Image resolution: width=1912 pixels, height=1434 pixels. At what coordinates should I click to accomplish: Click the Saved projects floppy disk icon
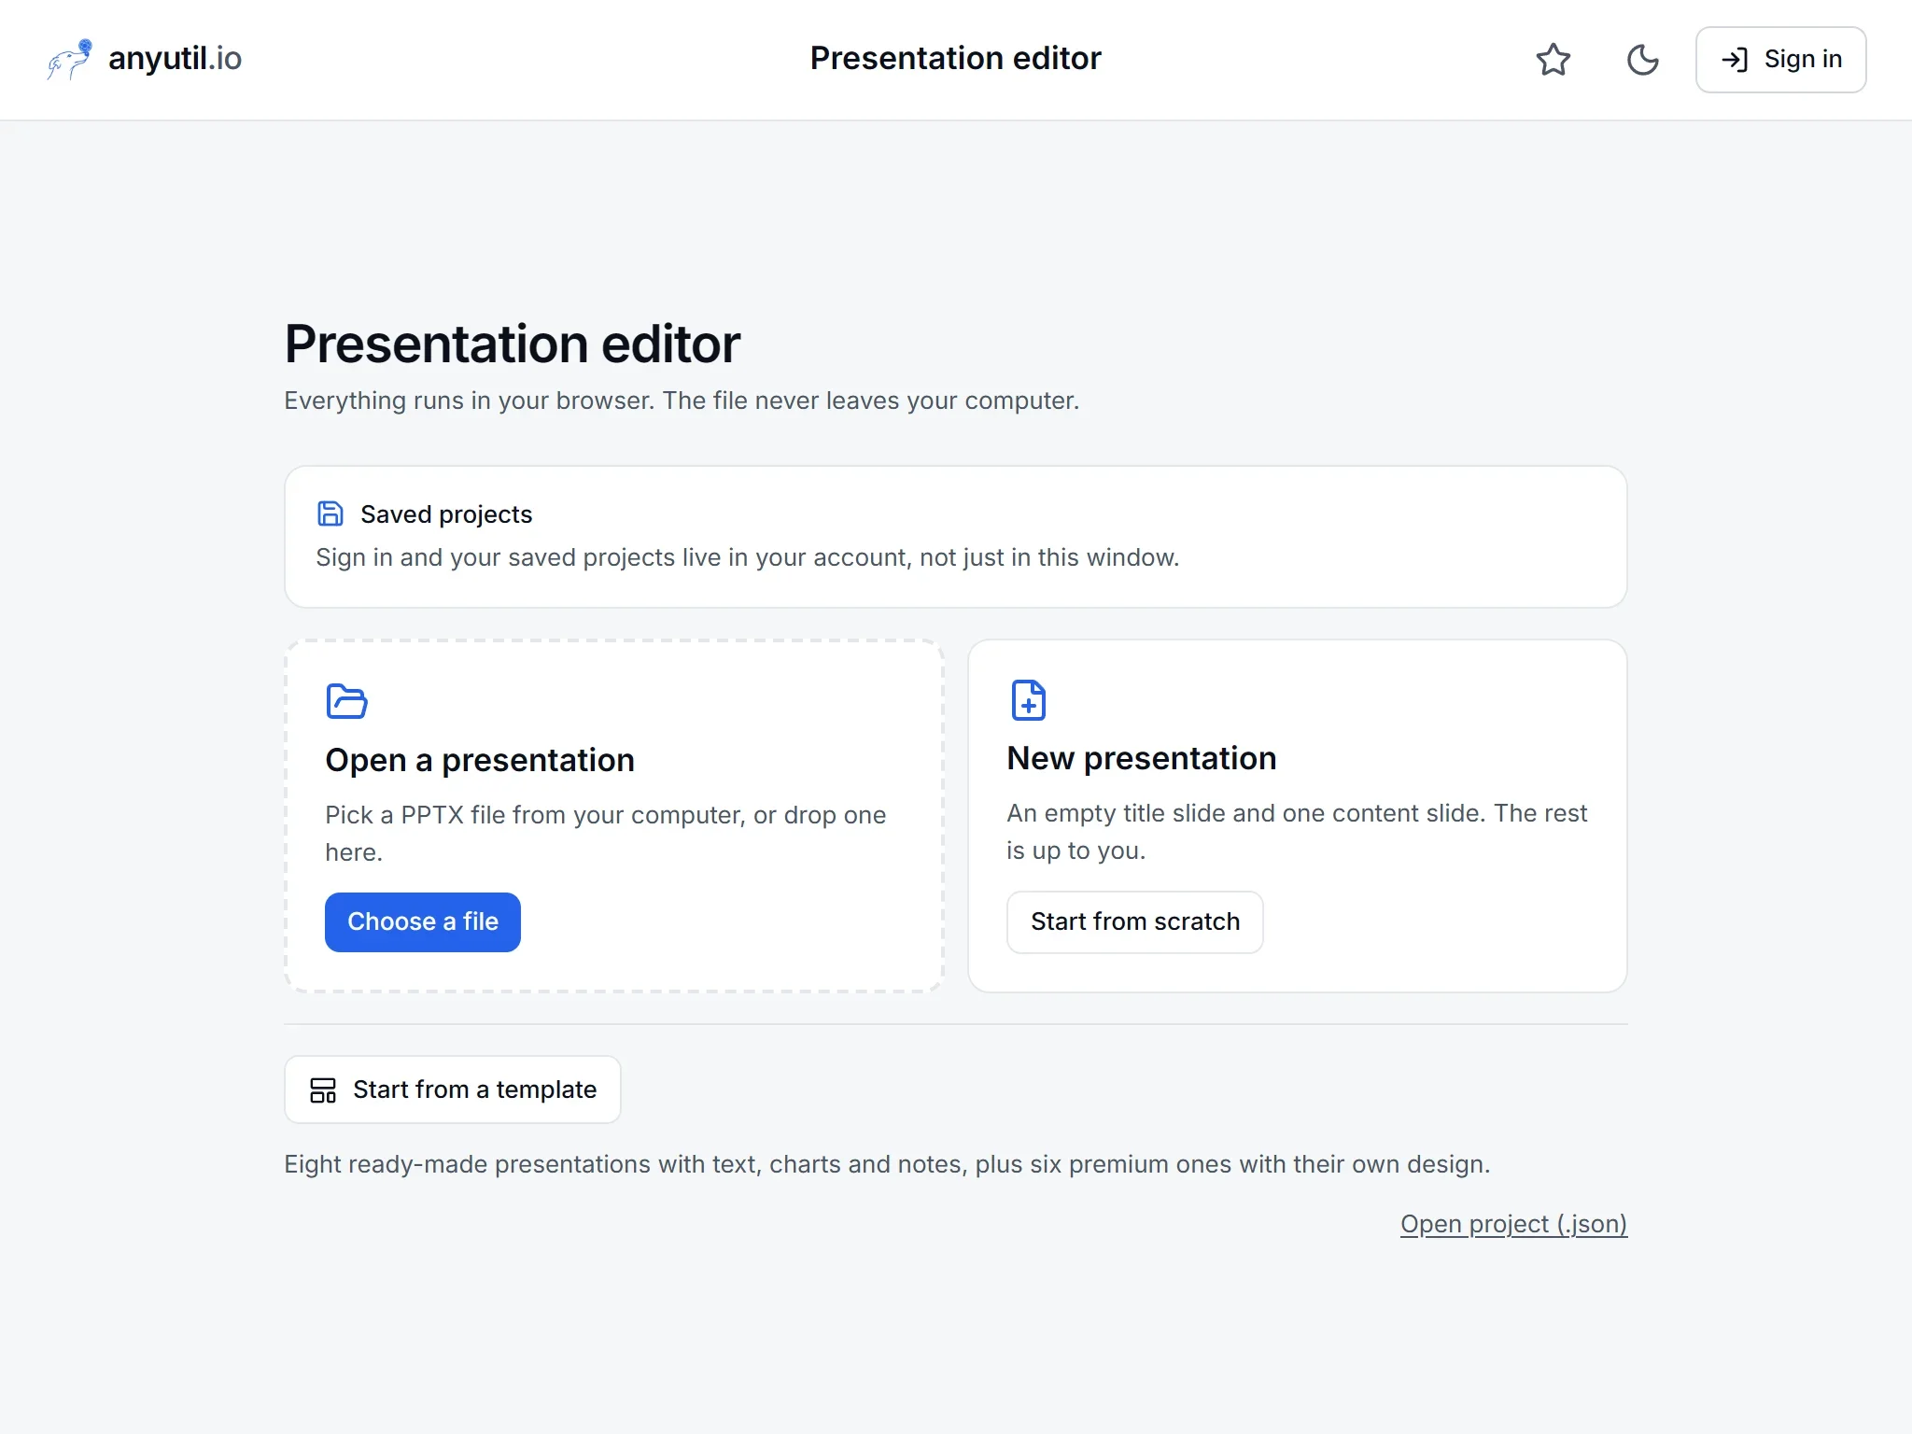tap(330, 513)
